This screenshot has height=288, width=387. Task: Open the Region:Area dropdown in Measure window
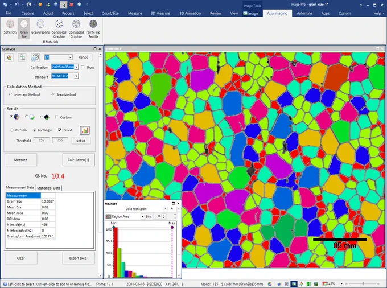pyautogui.click(x=142, y=216)
